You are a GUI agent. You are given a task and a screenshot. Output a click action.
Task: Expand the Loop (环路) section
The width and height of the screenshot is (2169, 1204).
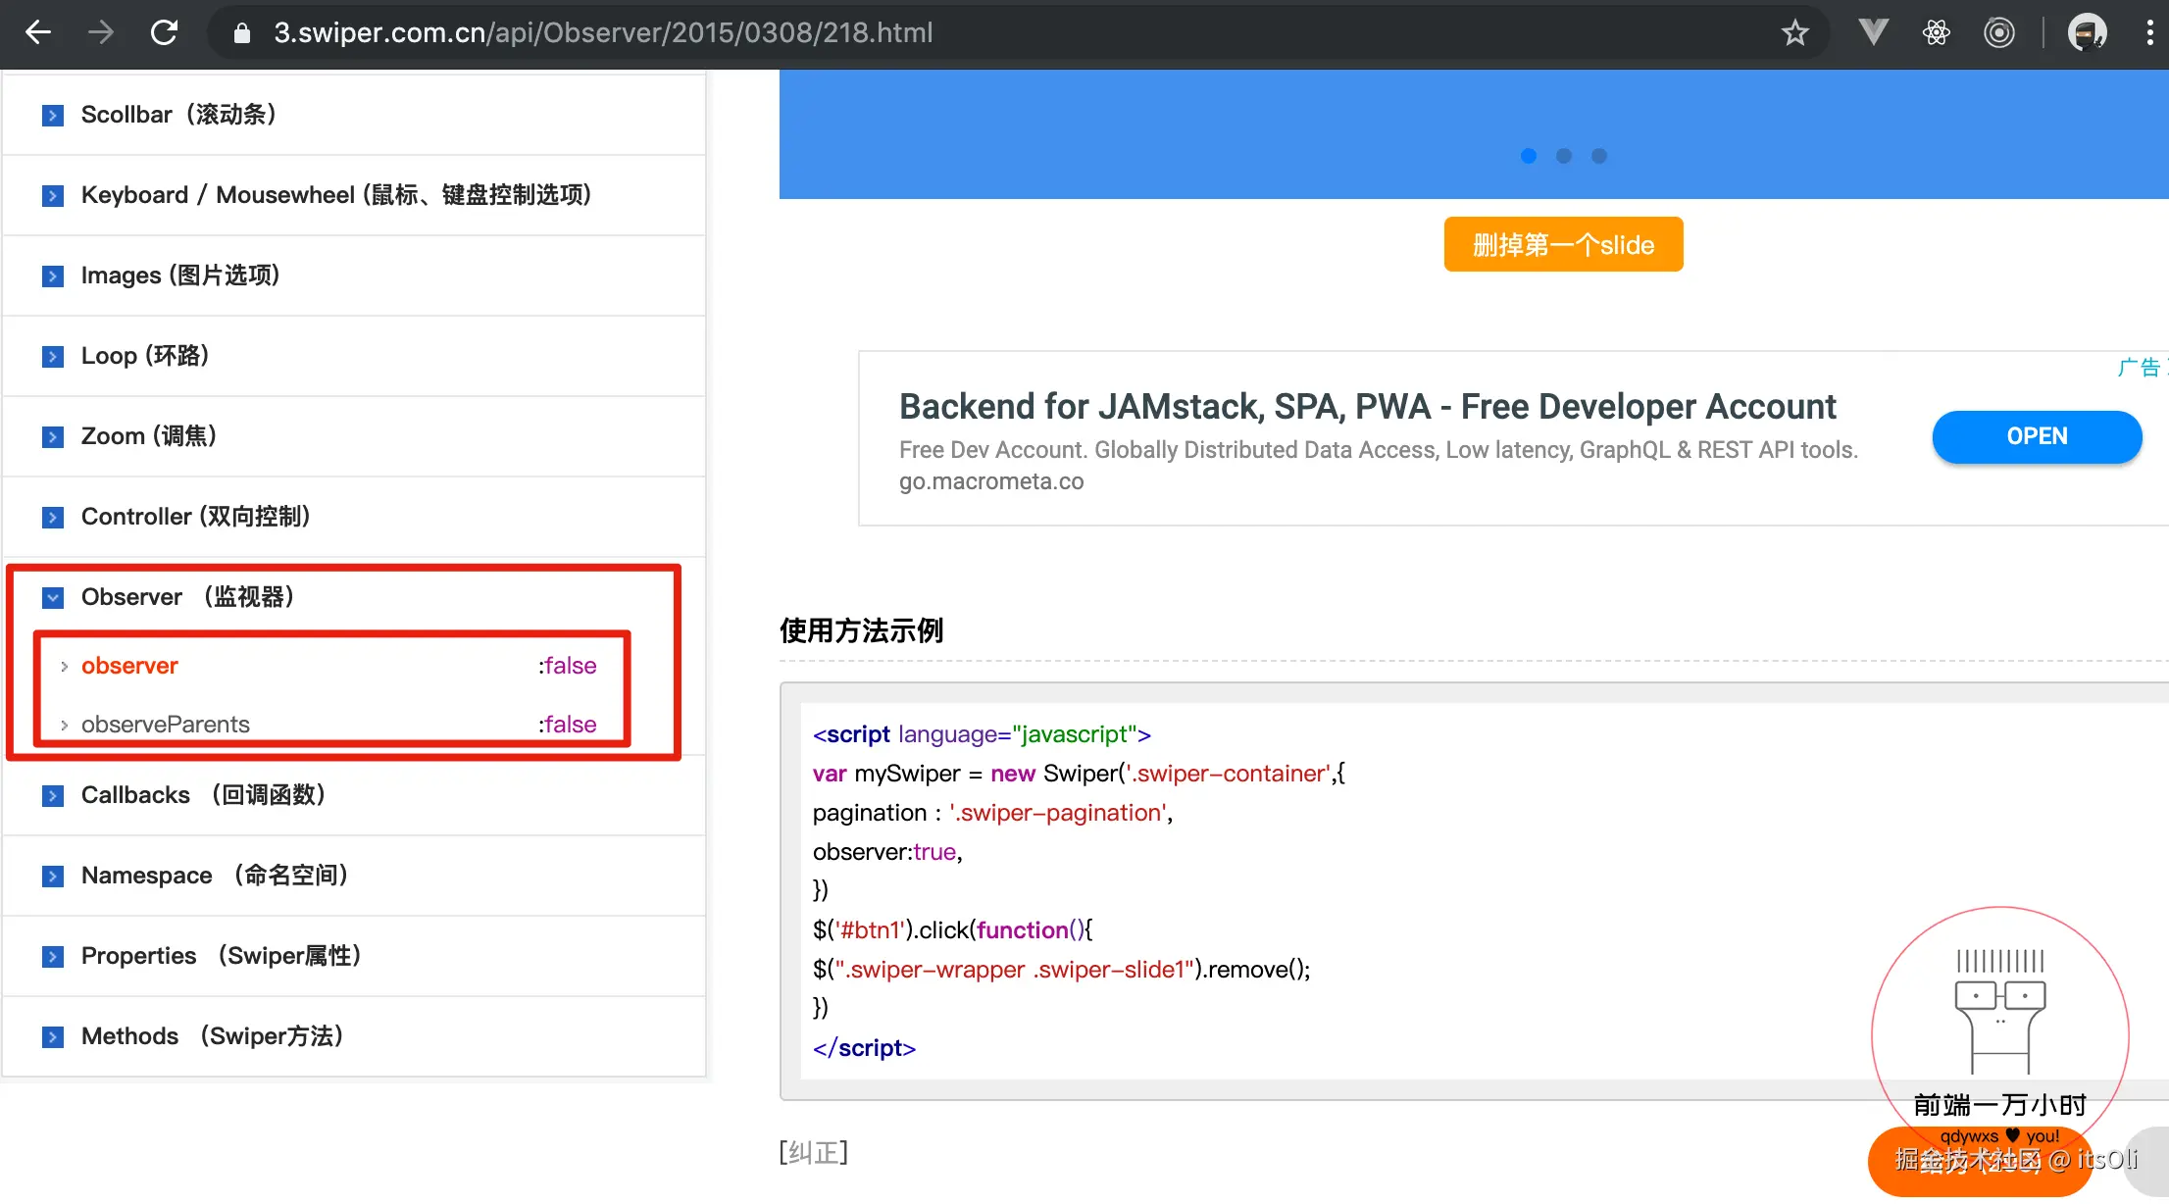(53, 356)
